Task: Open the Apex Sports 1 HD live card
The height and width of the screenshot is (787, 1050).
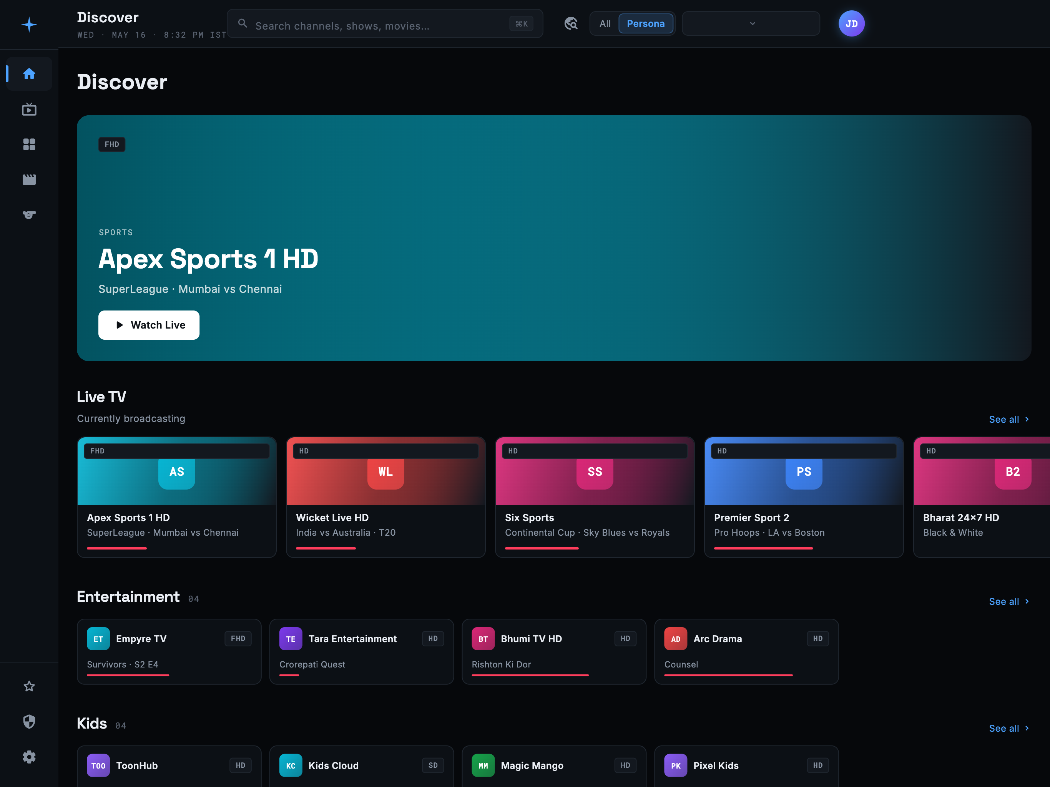Action: click(x=176, y=497)
